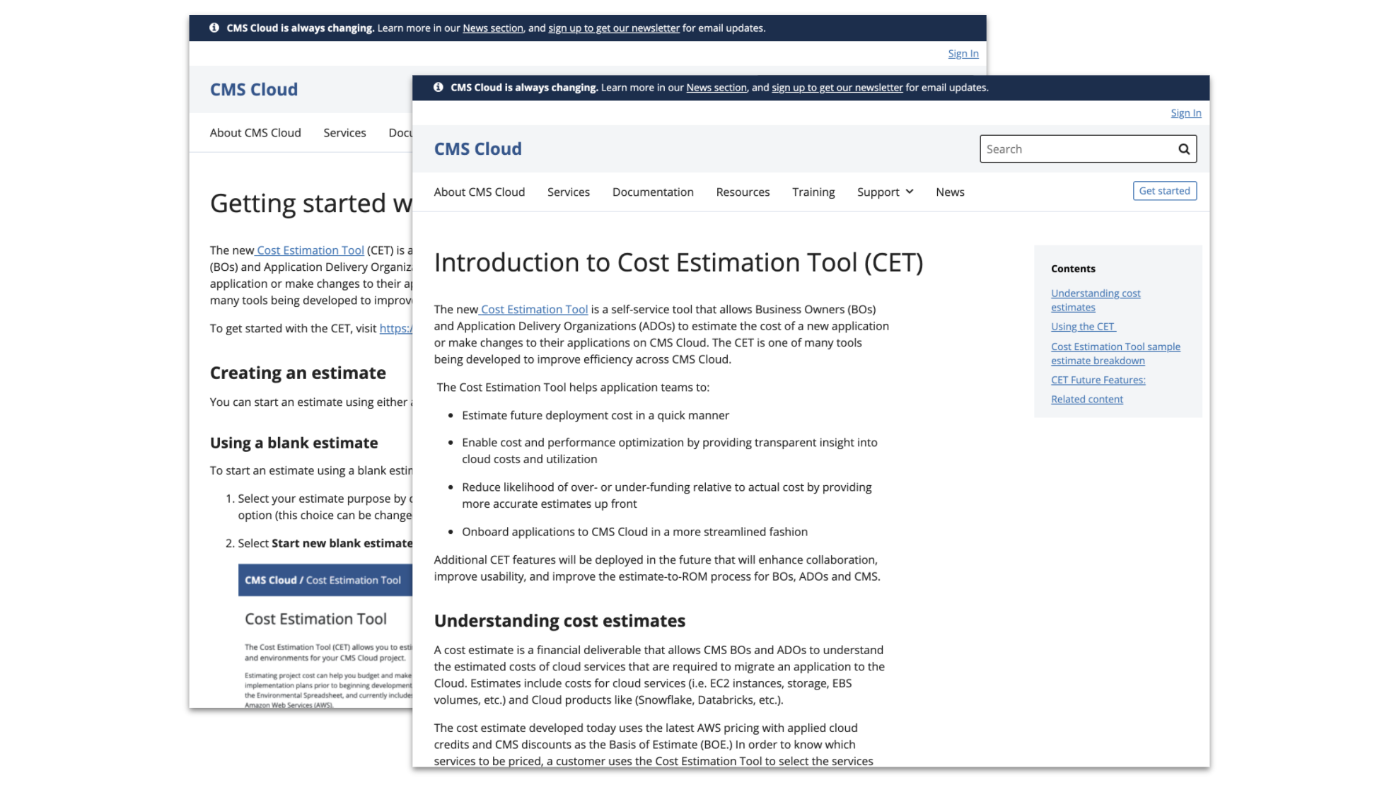Open the Related content sidebar link
Image resolution: width=1399 pixels, height=785 pixels.
1086,399
